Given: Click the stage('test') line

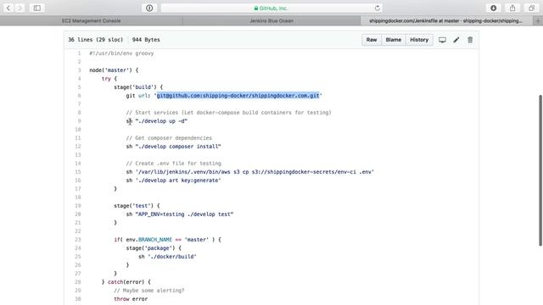Looking at the screenshot, I should pyautogui.click(x=137, y=206).
